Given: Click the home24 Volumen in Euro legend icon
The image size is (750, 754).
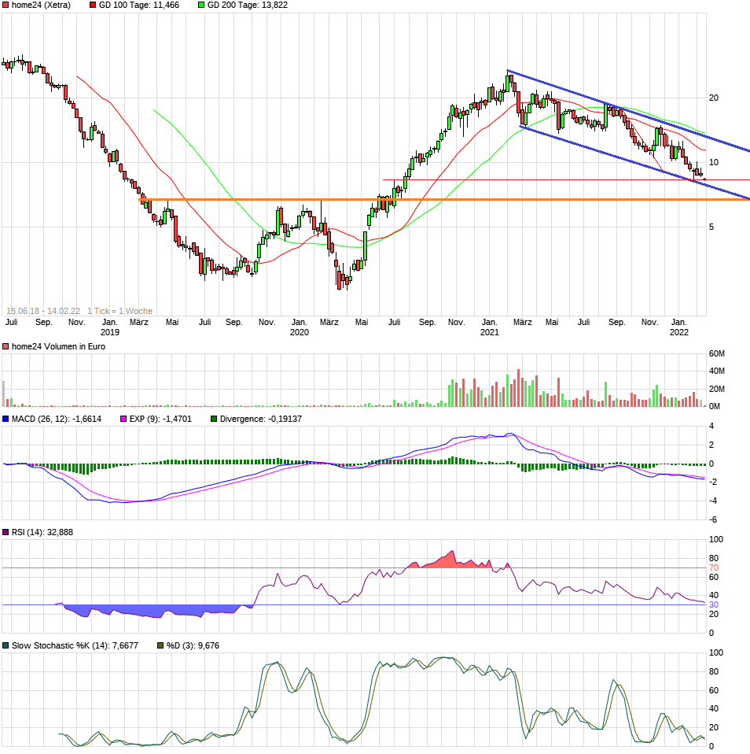Looking at the screenshot, I should 7,346.
